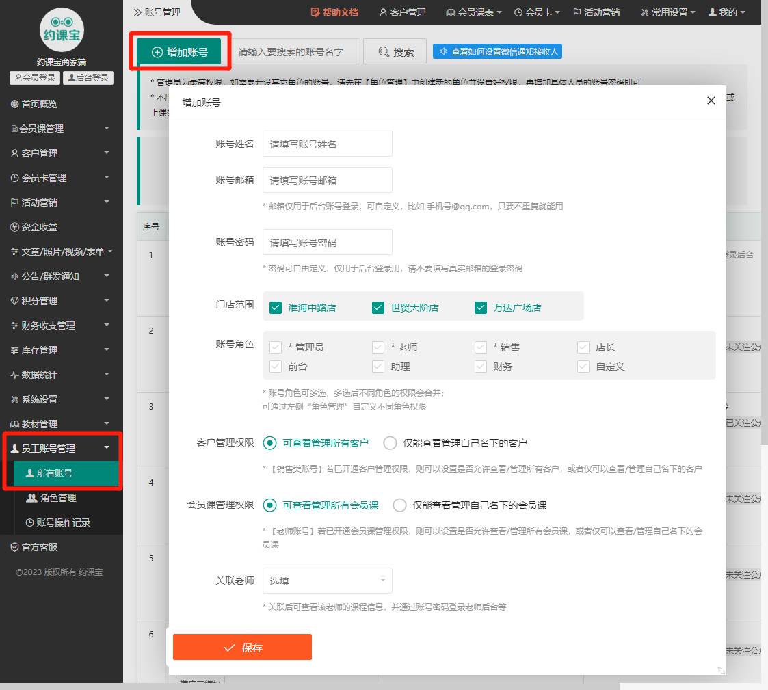
Task: Click the 约课宝 logo in the sidebar
Action: [62, 30]
